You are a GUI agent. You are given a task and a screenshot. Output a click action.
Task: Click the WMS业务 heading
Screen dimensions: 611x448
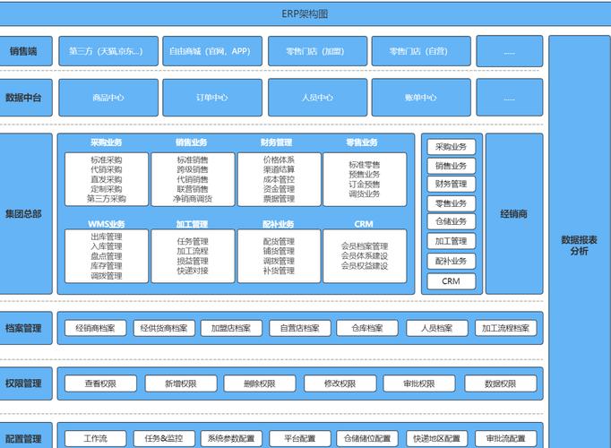point(107,224)
